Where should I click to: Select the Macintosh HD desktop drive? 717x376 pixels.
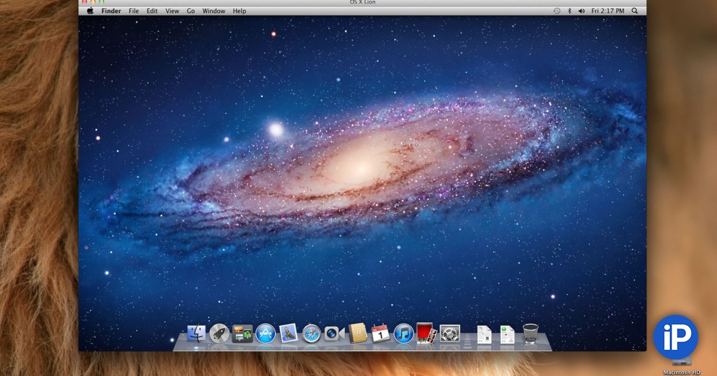click(681, 366)
